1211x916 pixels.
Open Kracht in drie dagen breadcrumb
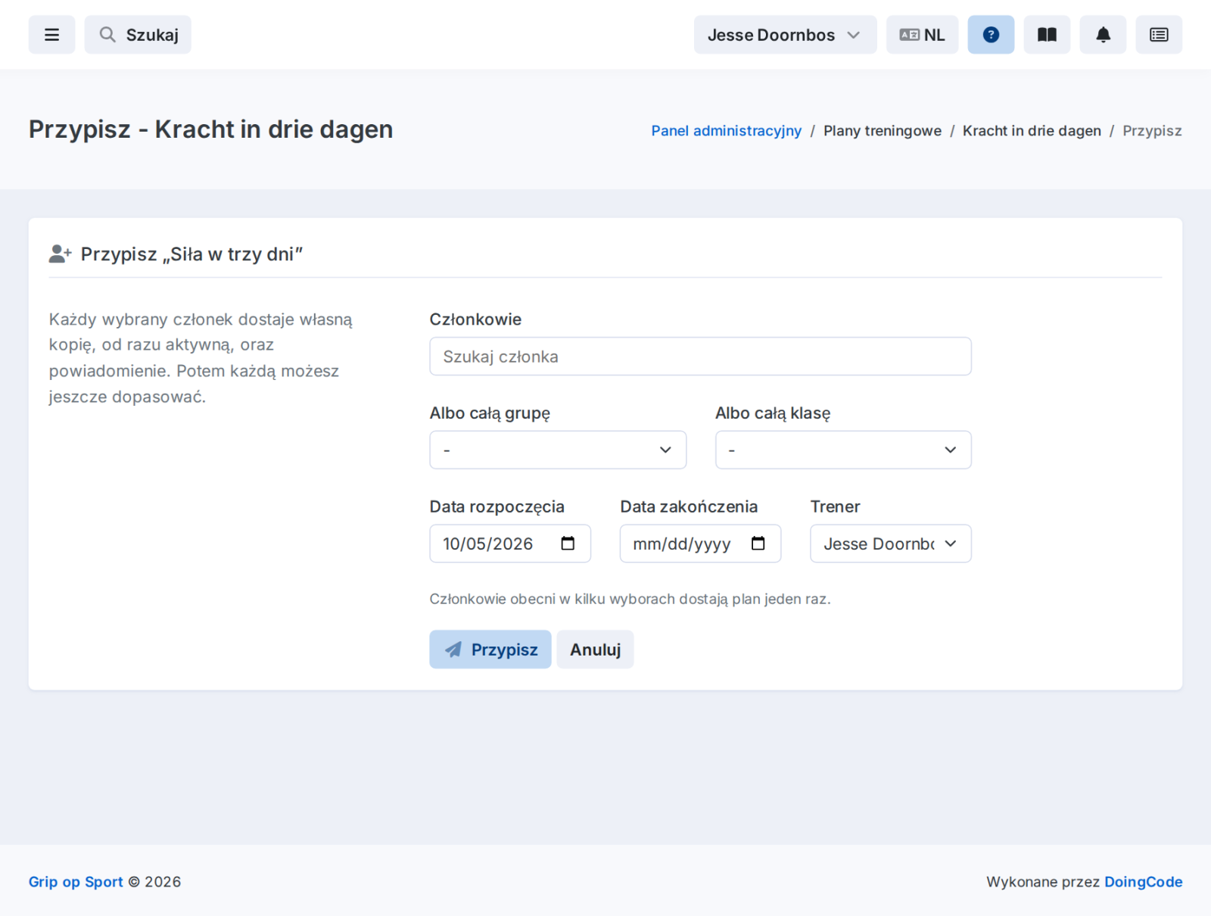[1032, 130]
